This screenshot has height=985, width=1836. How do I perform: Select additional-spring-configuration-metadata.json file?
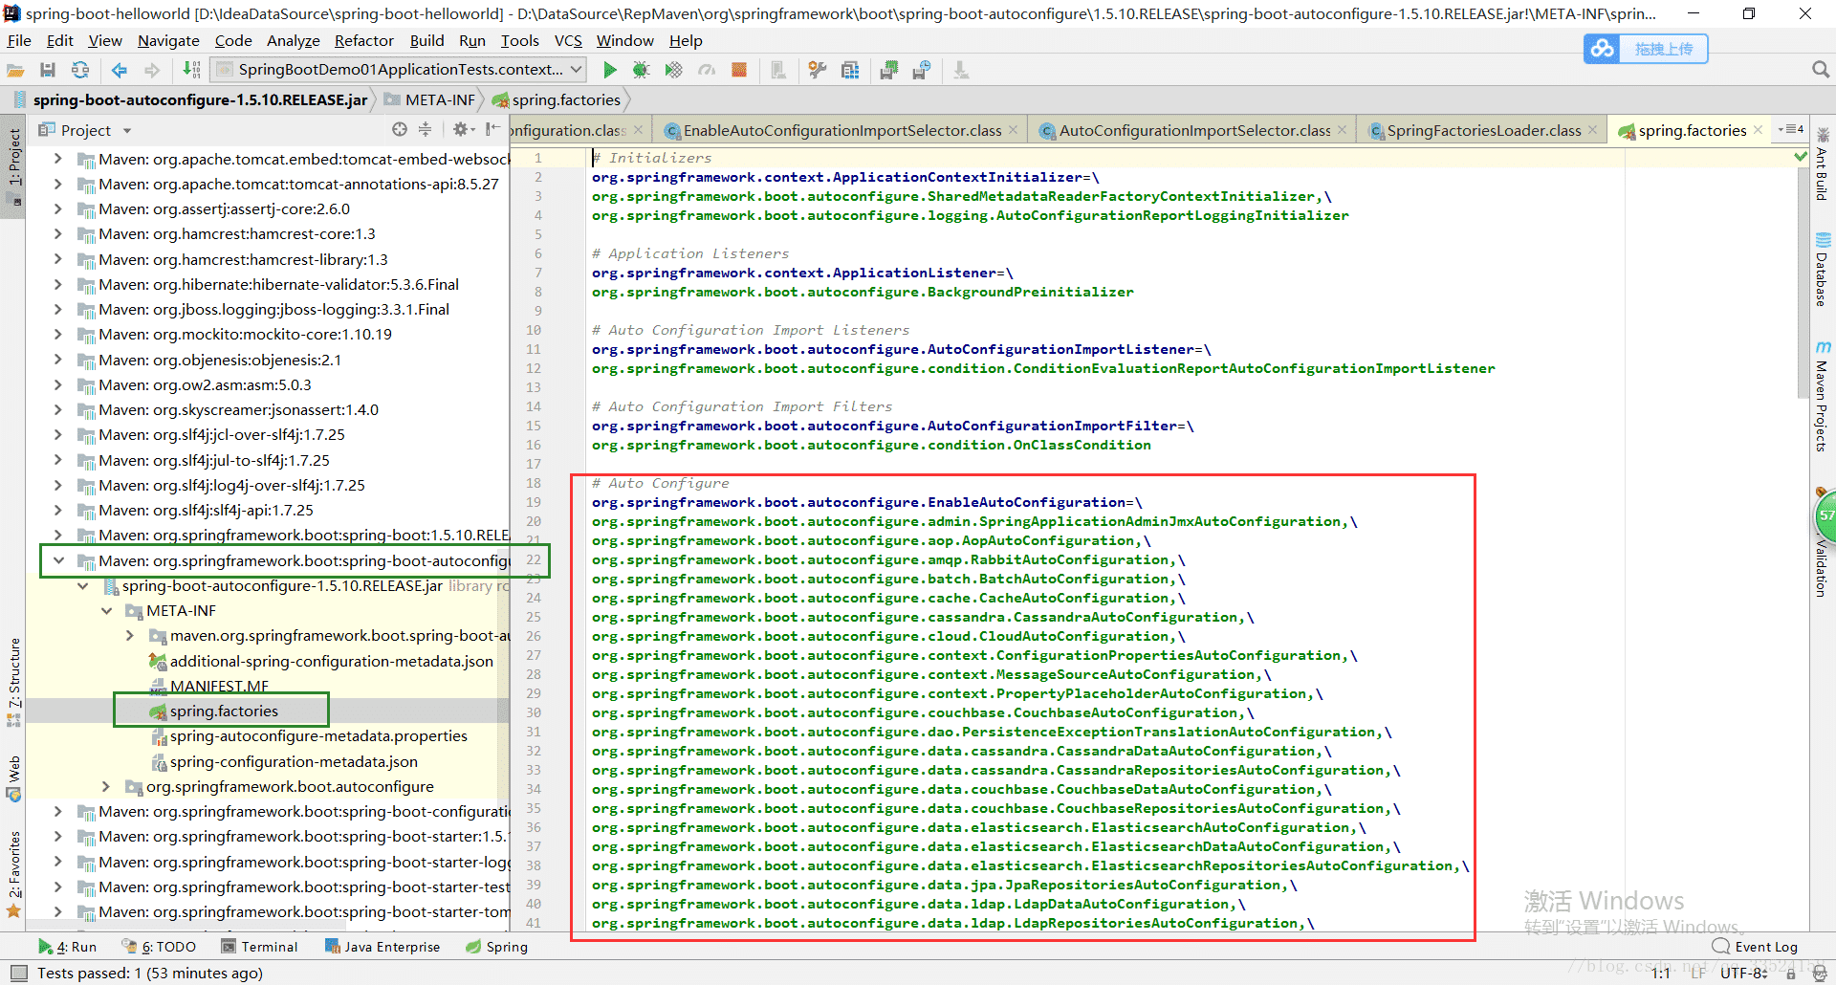pyautogui.click(x=331, y=661)
